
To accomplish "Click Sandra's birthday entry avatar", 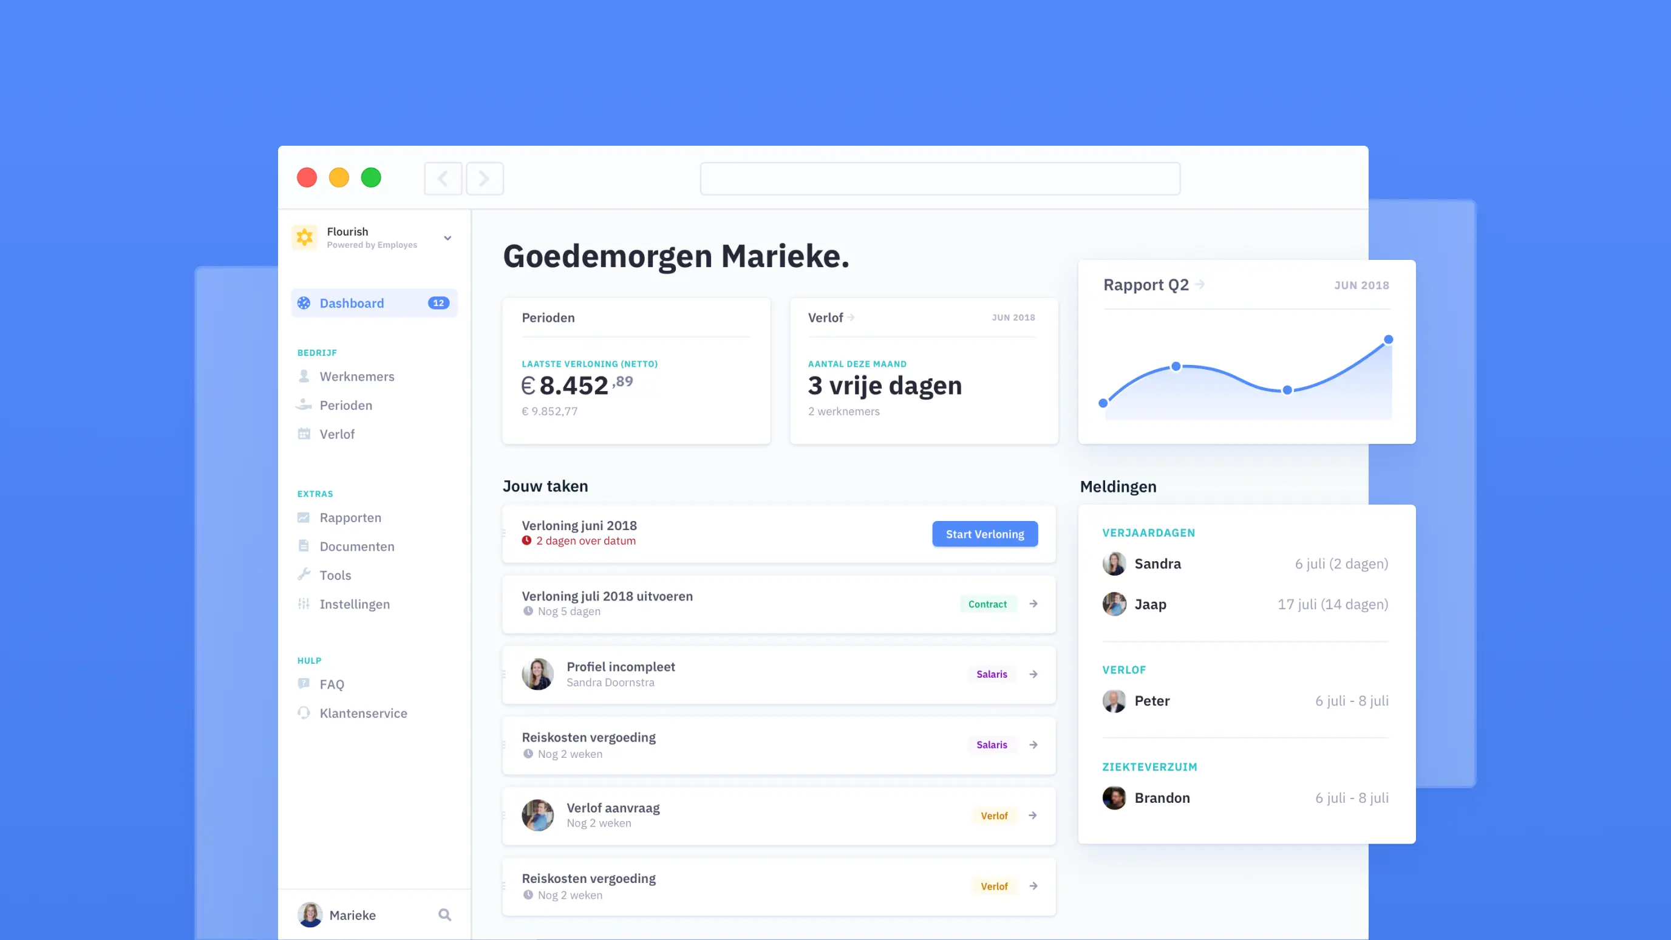I will [x=1114, y=564].
